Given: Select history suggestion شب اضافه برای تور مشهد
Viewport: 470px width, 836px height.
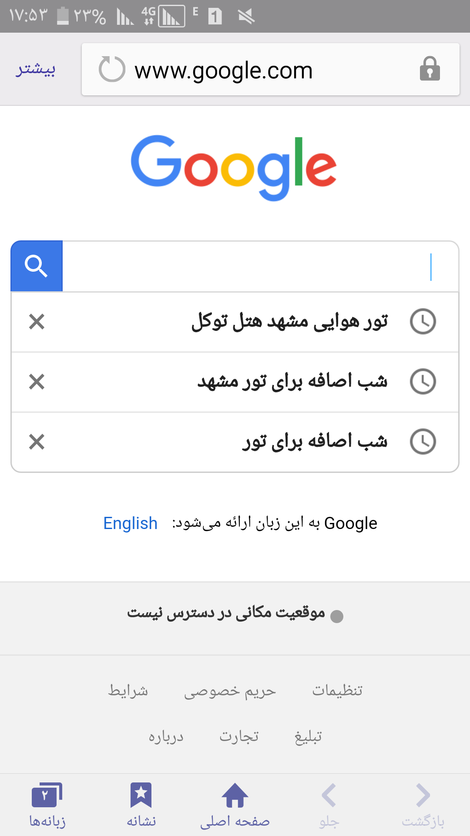Looking at the screenshot, I should (292, 382).
